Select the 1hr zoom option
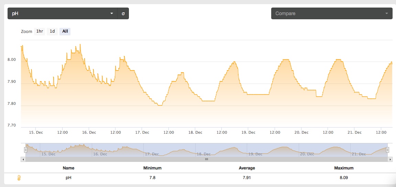The height and width of the screenshot is (187, 396). [40, 32]
